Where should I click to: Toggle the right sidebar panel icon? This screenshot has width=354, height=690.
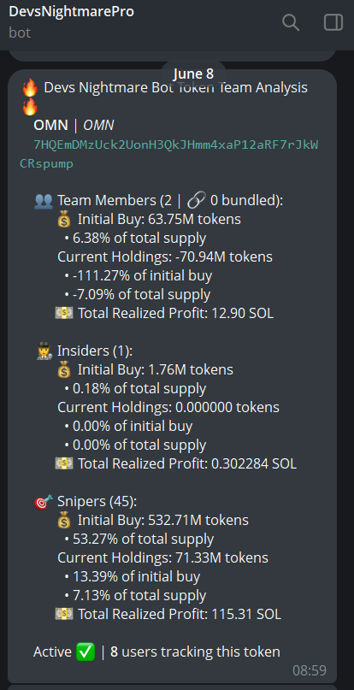[x=333, y=22]
